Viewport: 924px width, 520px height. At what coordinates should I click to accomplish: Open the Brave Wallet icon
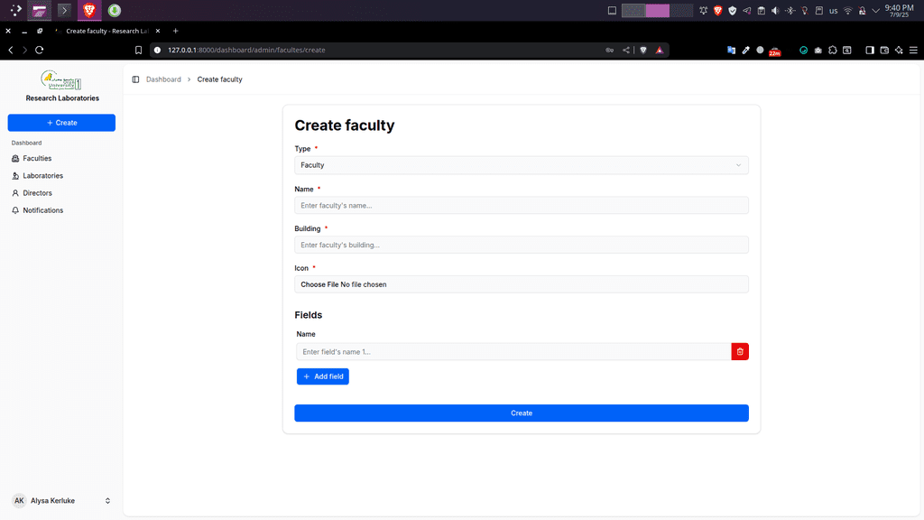click(884, 51)
